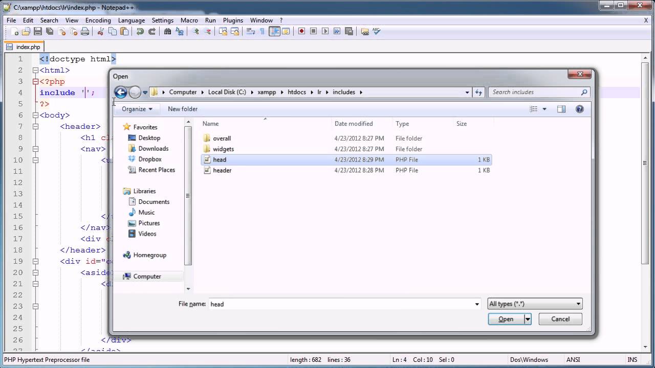This screenshot has width=655, height=368.
Task: Click the Open button's split dropdown arrow
Action: point(528,319)
